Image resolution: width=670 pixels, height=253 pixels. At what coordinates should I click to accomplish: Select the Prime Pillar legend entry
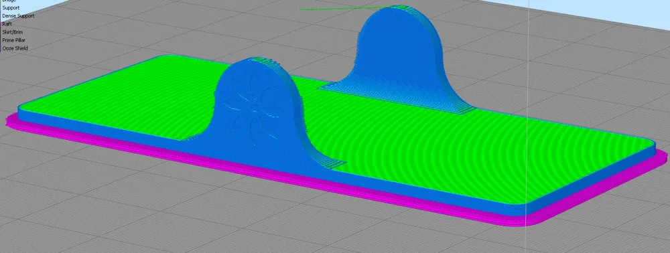(x=13, y=40)
